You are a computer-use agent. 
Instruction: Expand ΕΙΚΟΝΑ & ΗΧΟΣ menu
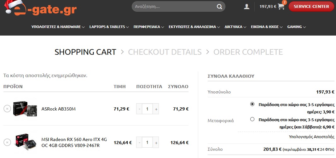267,27
